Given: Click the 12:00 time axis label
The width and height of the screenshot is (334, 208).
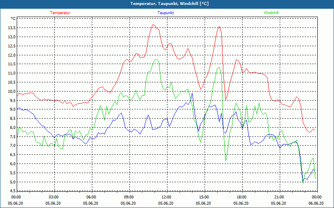Looking at the screenshot, I should point(166,197).
